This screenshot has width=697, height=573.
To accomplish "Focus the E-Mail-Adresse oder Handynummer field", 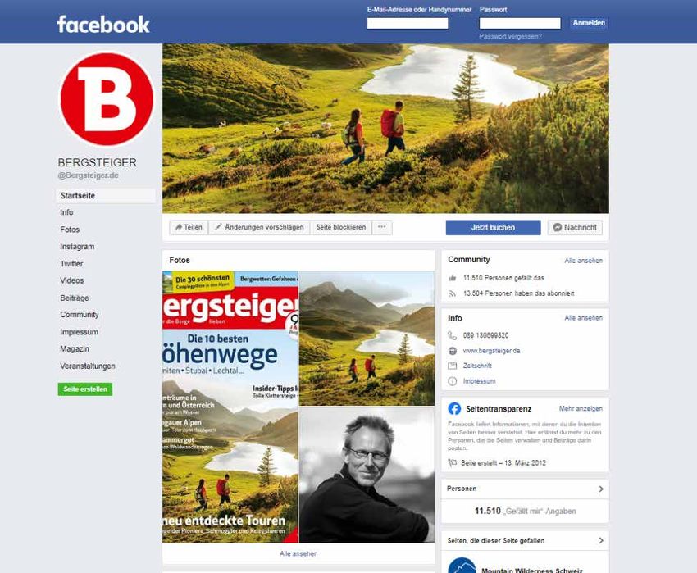I will tap(408, 23).
